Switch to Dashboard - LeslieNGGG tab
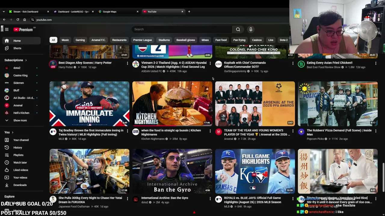The width and height of the screenshot is (385, 216). (x=74, y=12)
